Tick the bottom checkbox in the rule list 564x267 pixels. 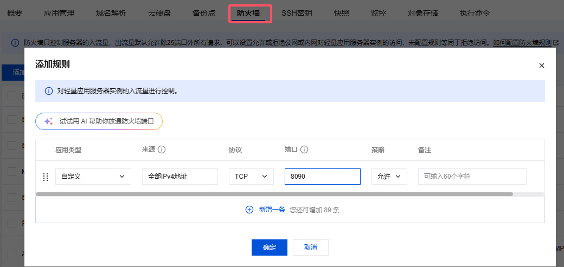12,253
